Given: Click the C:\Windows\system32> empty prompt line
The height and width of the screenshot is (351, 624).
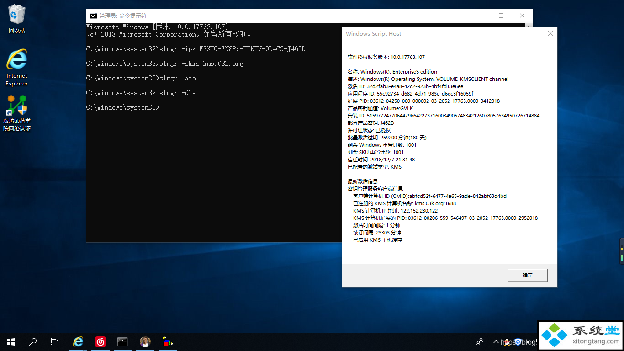Looking at the screenshot, I should click(122, 107).
